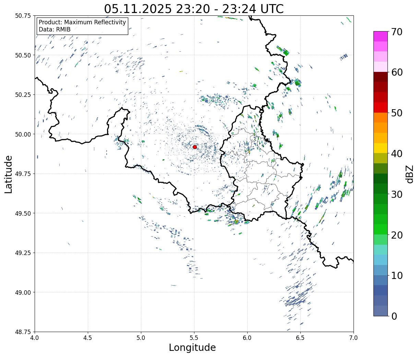Click the 50.75 latitude tick label
418x356 pixels.
[x=23, y=16]
